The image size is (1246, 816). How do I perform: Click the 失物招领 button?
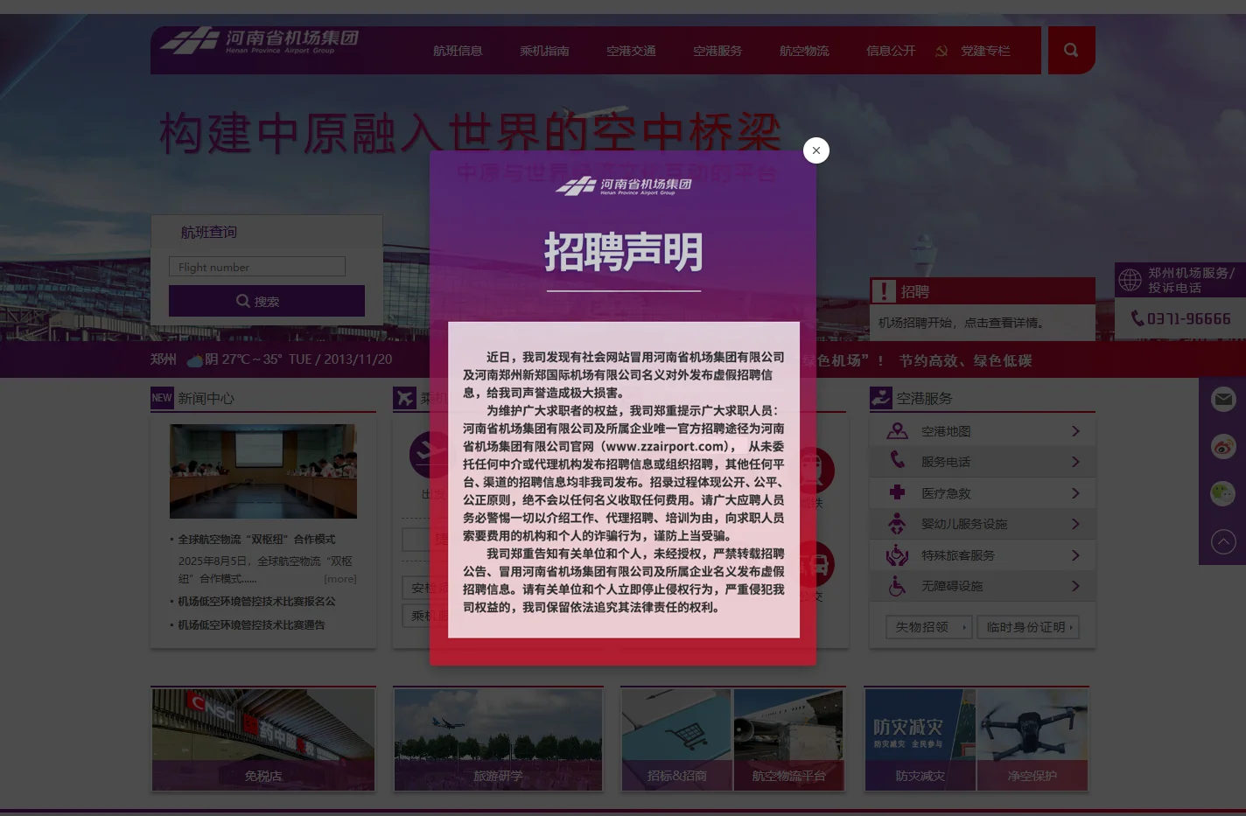[x=928, y=627]
